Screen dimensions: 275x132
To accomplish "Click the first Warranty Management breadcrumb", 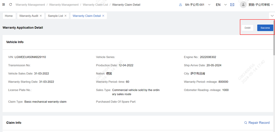I will tap(30, 5).
